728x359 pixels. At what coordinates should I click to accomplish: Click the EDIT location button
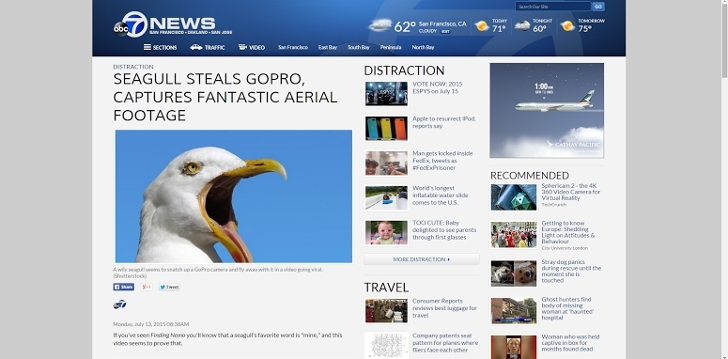445,31
